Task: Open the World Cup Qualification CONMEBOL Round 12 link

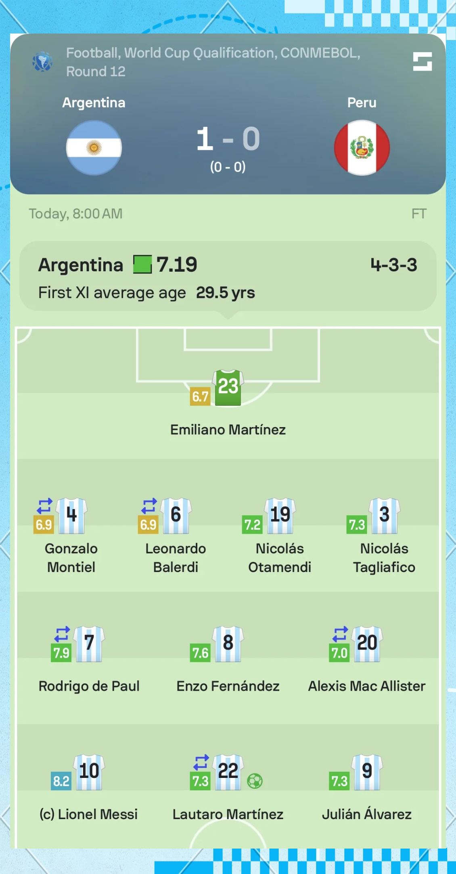Action: tap(213, 62)
